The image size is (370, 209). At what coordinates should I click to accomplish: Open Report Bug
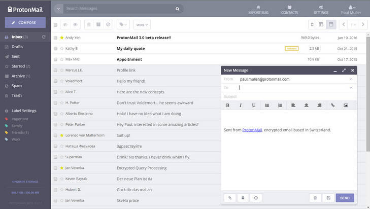click(258, 10)
